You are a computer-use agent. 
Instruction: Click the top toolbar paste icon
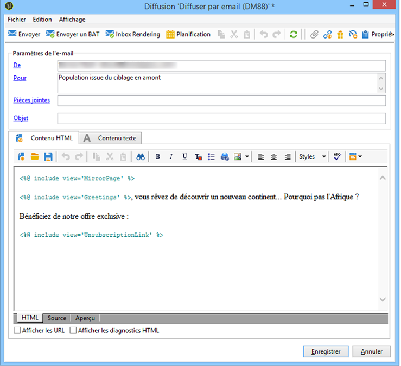pos(247,34)
